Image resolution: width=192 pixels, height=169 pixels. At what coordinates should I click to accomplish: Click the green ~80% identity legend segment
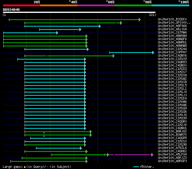(x=133, y=5)
